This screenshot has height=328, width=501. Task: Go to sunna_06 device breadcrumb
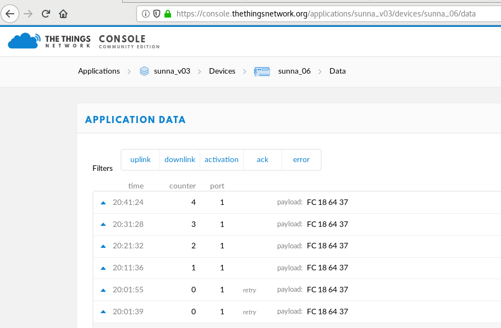tap(294, 71)
